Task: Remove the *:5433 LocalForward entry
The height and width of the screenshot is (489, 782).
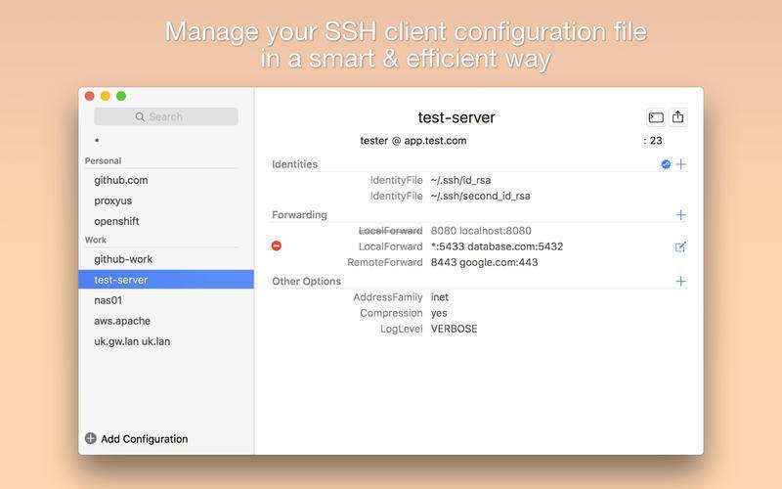Action: pyautogui.click(x=277, y=246)
